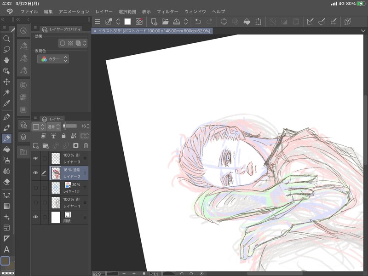Select the Eyedropper tool
This screenshot has height=276, width=368.
(6, 104)
